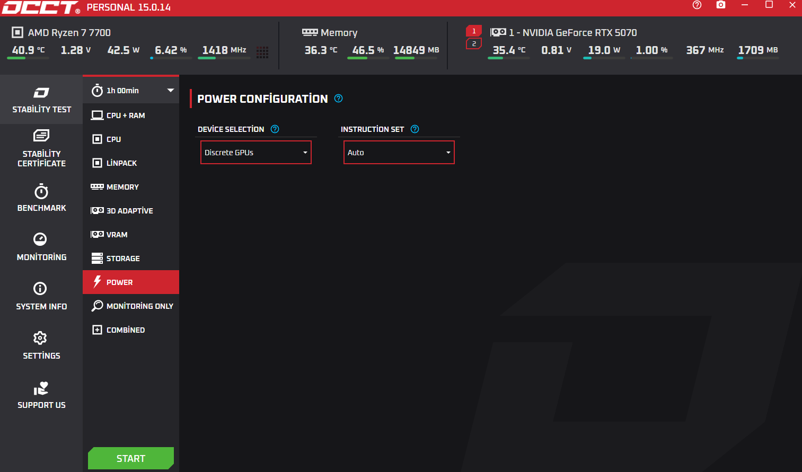Choose the Linpack test
Viewport: 802px width, 472px height.
tap(131, 163)
